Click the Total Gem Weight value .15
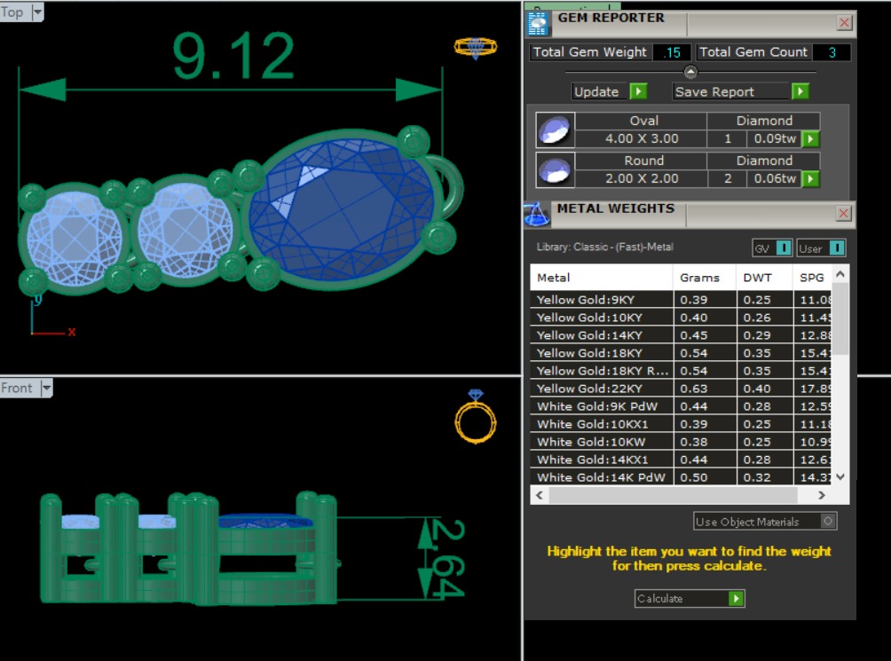 672,52
